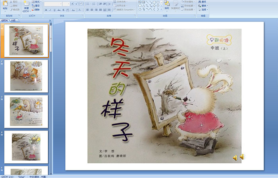The image size is (278, 178).
Task: Toggle Strikethrough formatting
Action: pos(59,10)
